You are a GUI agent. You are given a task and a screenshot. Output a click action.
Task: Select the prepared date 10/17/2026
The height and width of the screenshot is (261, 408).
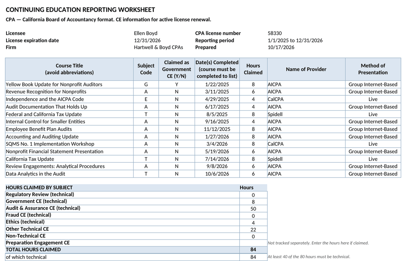(281, 47)
